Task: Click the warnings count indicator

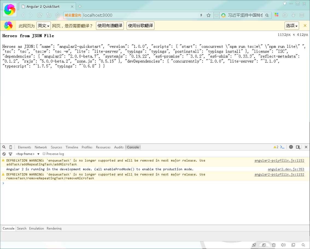Action: point(276,147)
